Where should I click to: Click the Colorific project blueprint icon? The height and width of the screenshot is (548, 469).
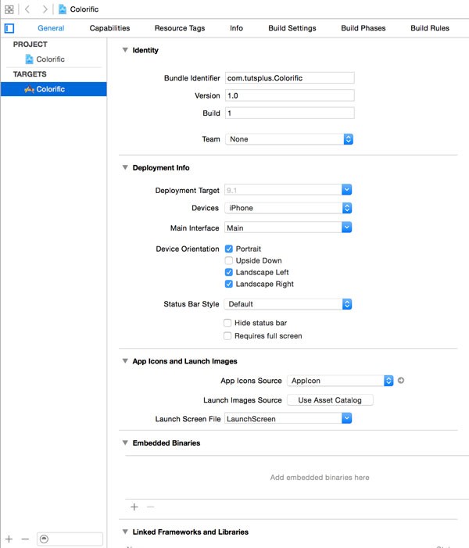30,59
